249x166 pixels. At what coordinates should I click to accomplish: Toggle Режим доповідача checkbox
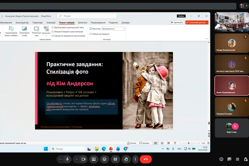pos(91,34)
